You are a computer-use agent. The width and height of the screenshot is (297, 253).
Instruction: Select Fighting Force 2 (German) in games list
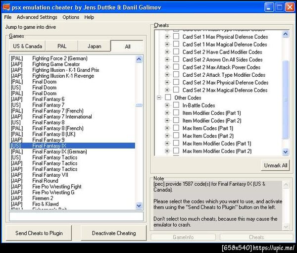[x=73, y=58]
